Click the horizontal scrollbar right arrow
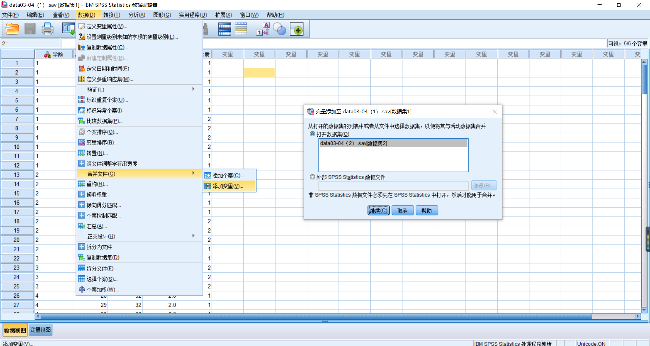The image size is (650, 346). [x=638, y=316]
